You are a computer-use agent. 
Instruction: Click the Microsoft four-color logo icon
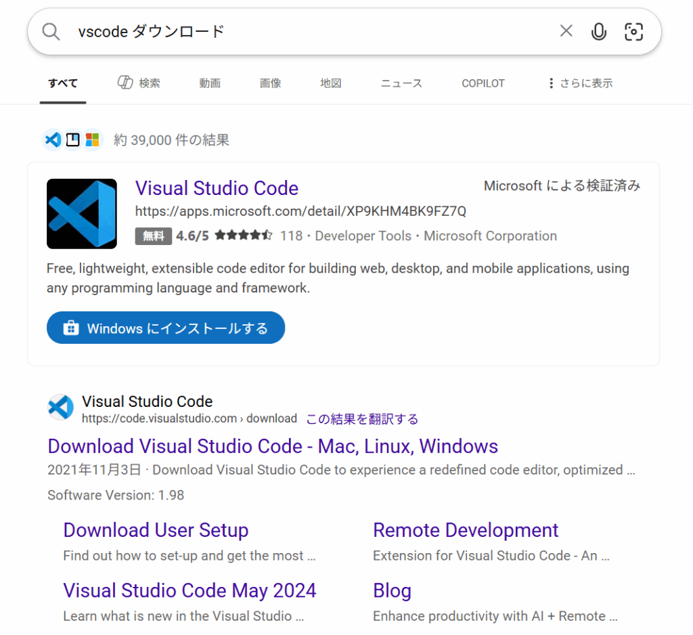pos(93,140)
